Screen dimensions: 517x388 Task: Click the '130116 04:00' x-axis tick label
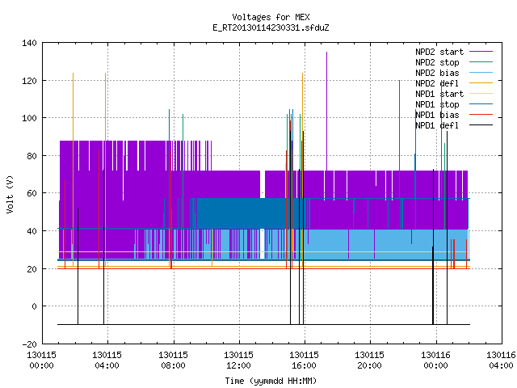tap(501, 361)
